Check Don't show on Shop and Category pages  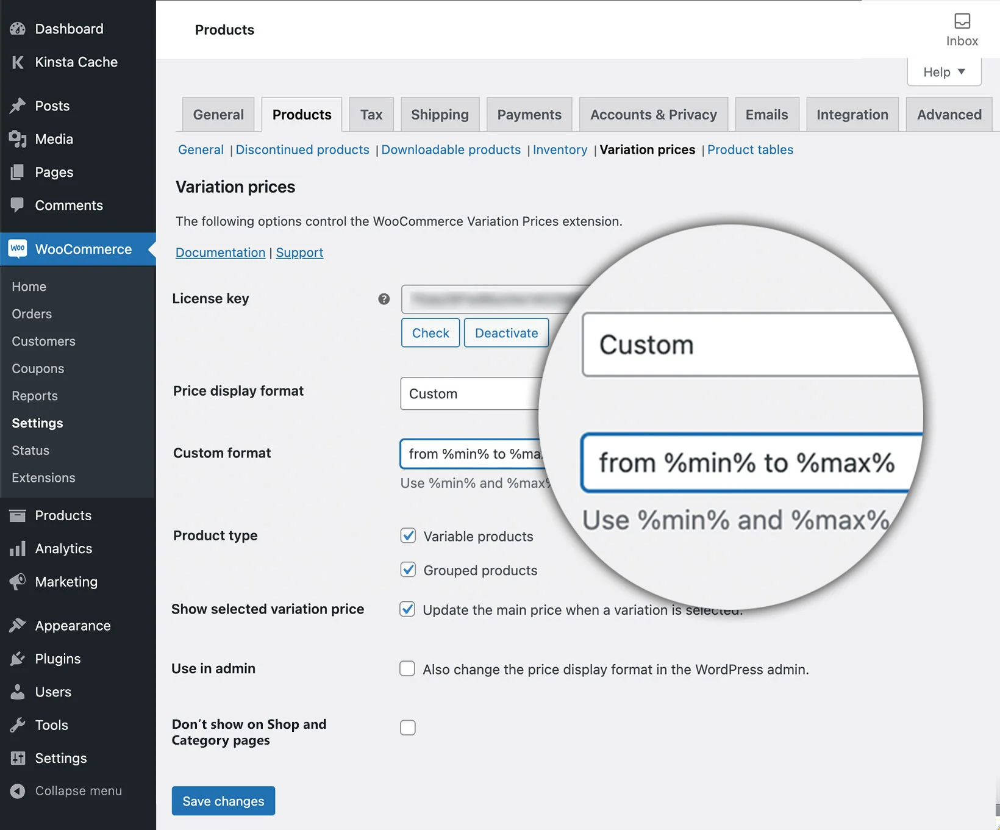click(x=408, y=728)
